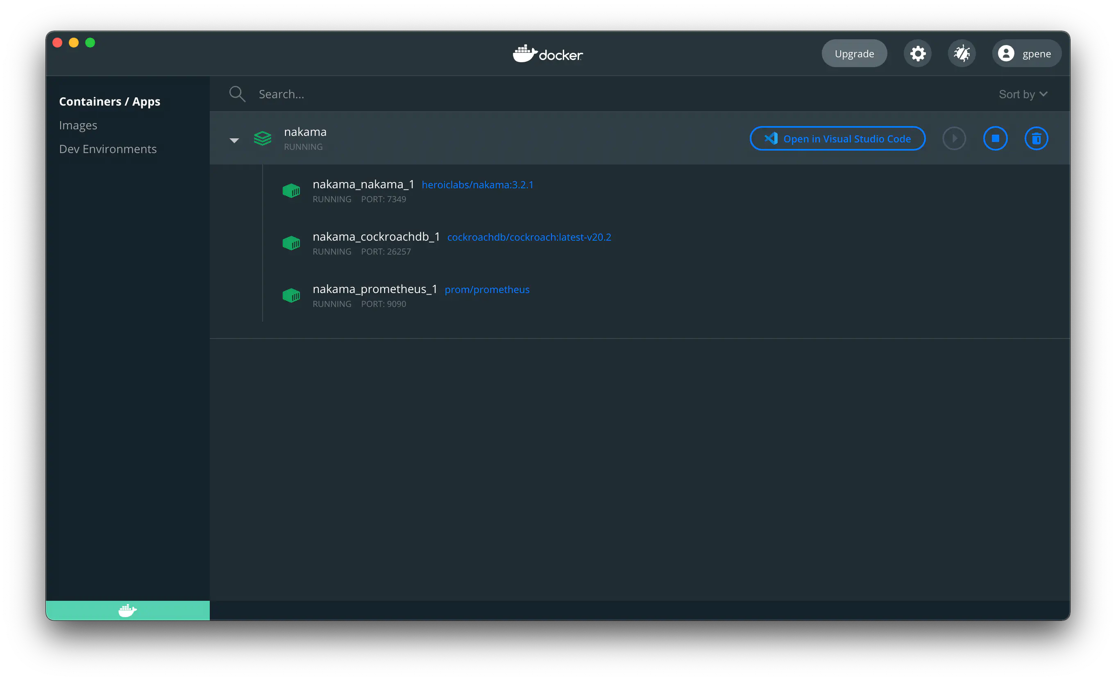Open cockroachdb/cockroach:latest-v20.2 image link

click(529, 237)
